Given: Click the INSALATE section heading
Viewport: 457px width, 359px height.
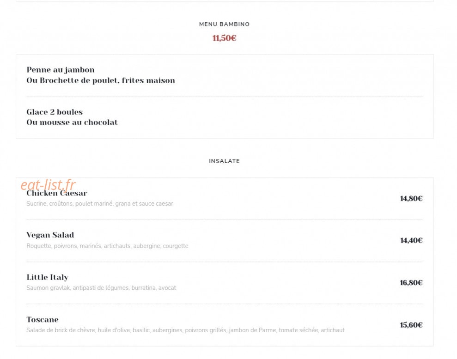Looking at the screenshot, I should [224, 161].
